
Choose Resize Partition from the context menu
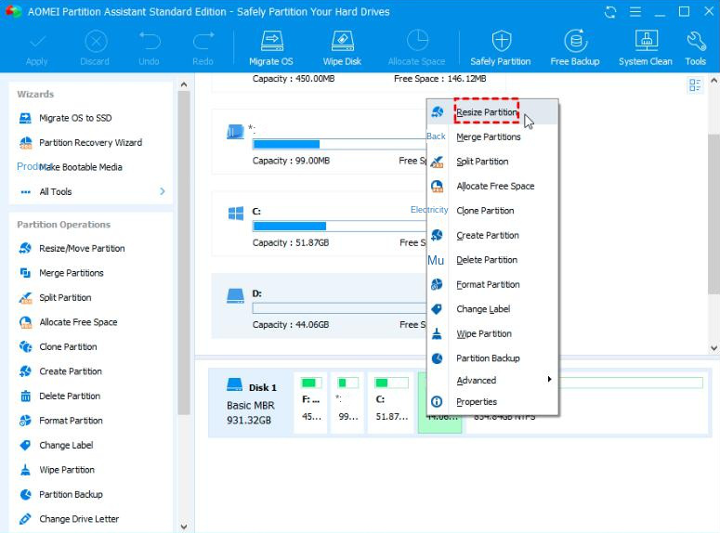point(487,112)
